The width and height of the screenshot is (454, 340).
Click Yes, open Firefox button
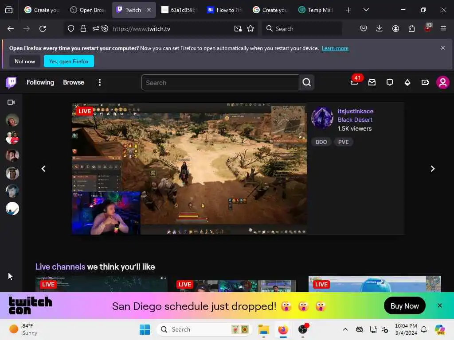(69, 61)
